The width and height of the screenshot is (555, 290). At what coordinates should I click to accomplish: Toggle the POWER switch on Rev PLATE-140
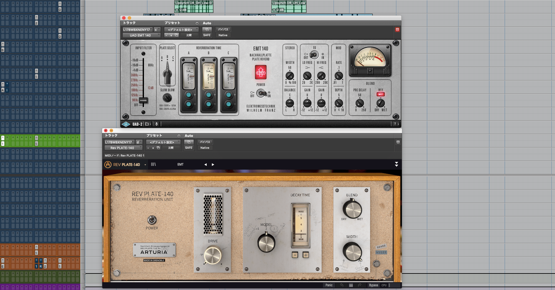tap(152, 220)
